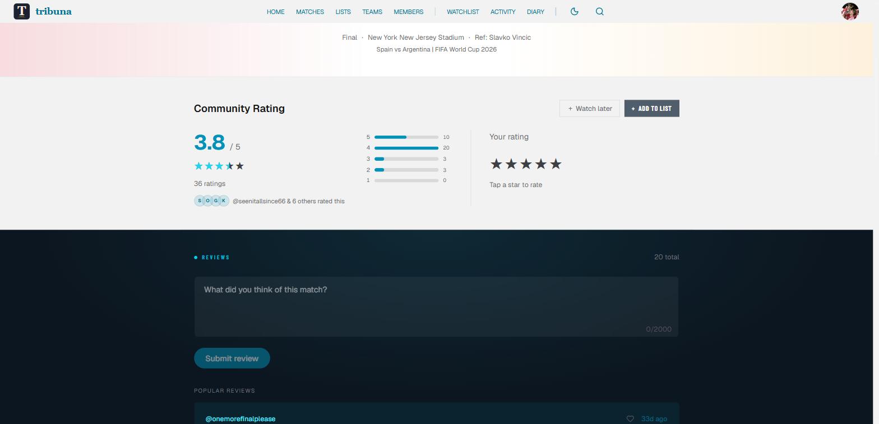Click the 0/2000 character counter
879x424 pixels.
(x=659, y=329)
